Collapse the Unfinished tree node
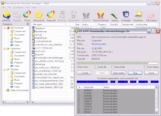This screenshot has height=116, width=161. (5, 49)
